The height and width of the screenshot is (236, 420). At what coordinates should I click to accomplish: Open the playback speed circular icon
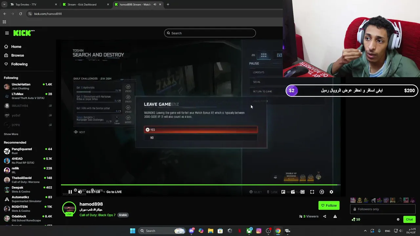click(322, 192)
